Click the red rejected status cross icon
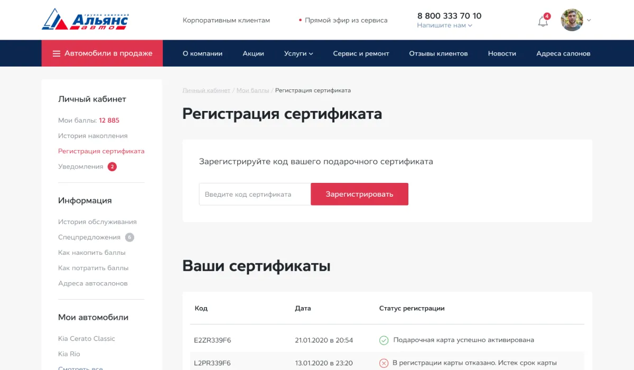Image resolution: width=634 pixels, height=370 pixels. [x=384, y=363]
